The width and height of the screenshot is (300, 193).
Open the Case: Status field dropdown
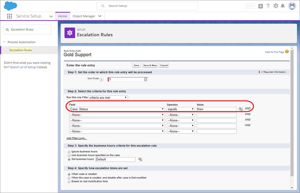click(x=117, y=109)
